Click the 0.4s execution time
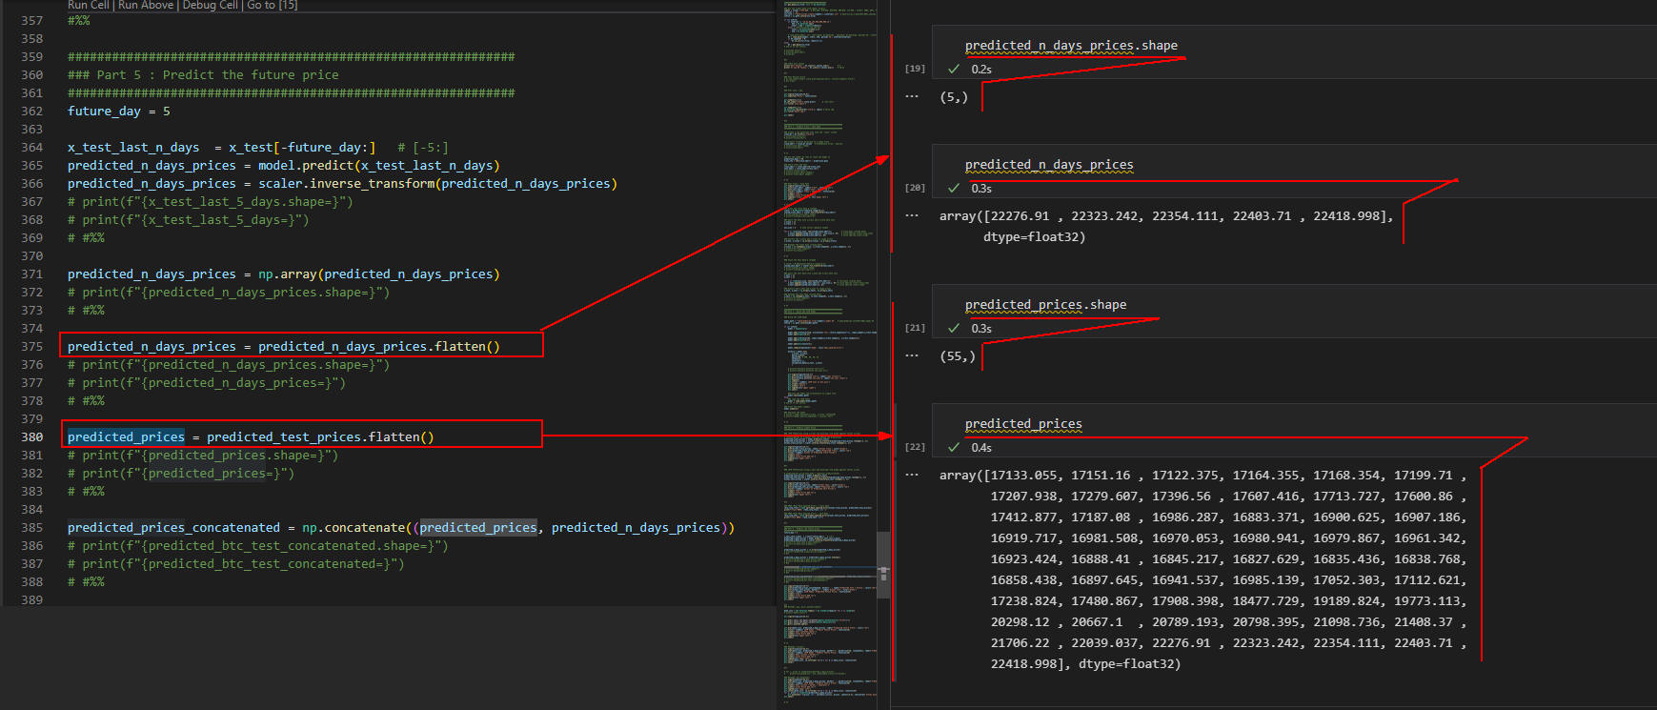1657x710 pixels. [981, 448]
